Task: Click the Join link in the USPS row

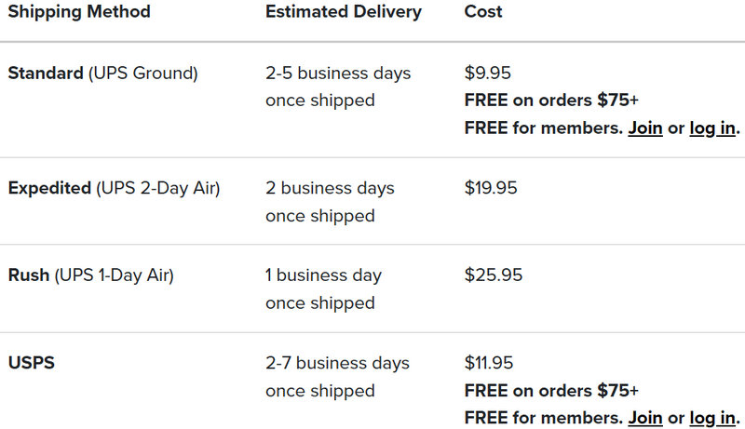Action: pyautogui.click(x=644, y=419)
